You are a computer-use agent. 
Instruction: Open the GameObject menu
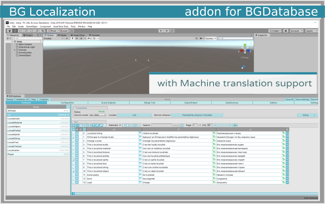32,26
